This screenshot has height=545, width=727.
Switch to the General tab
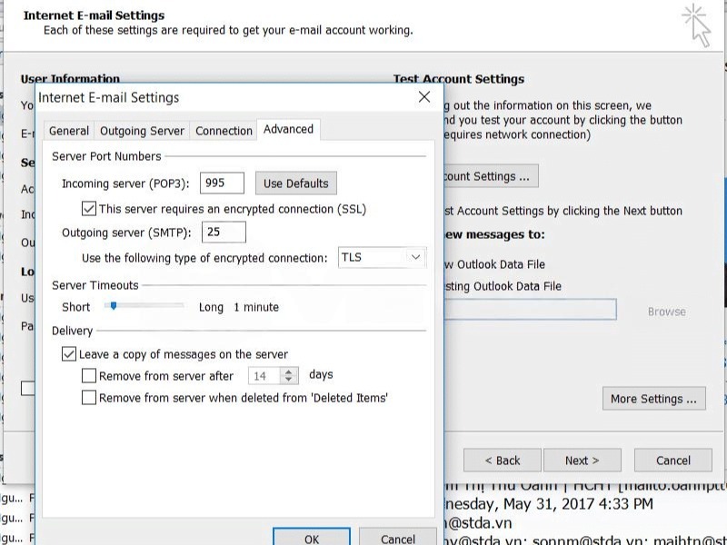pos(69,131)
